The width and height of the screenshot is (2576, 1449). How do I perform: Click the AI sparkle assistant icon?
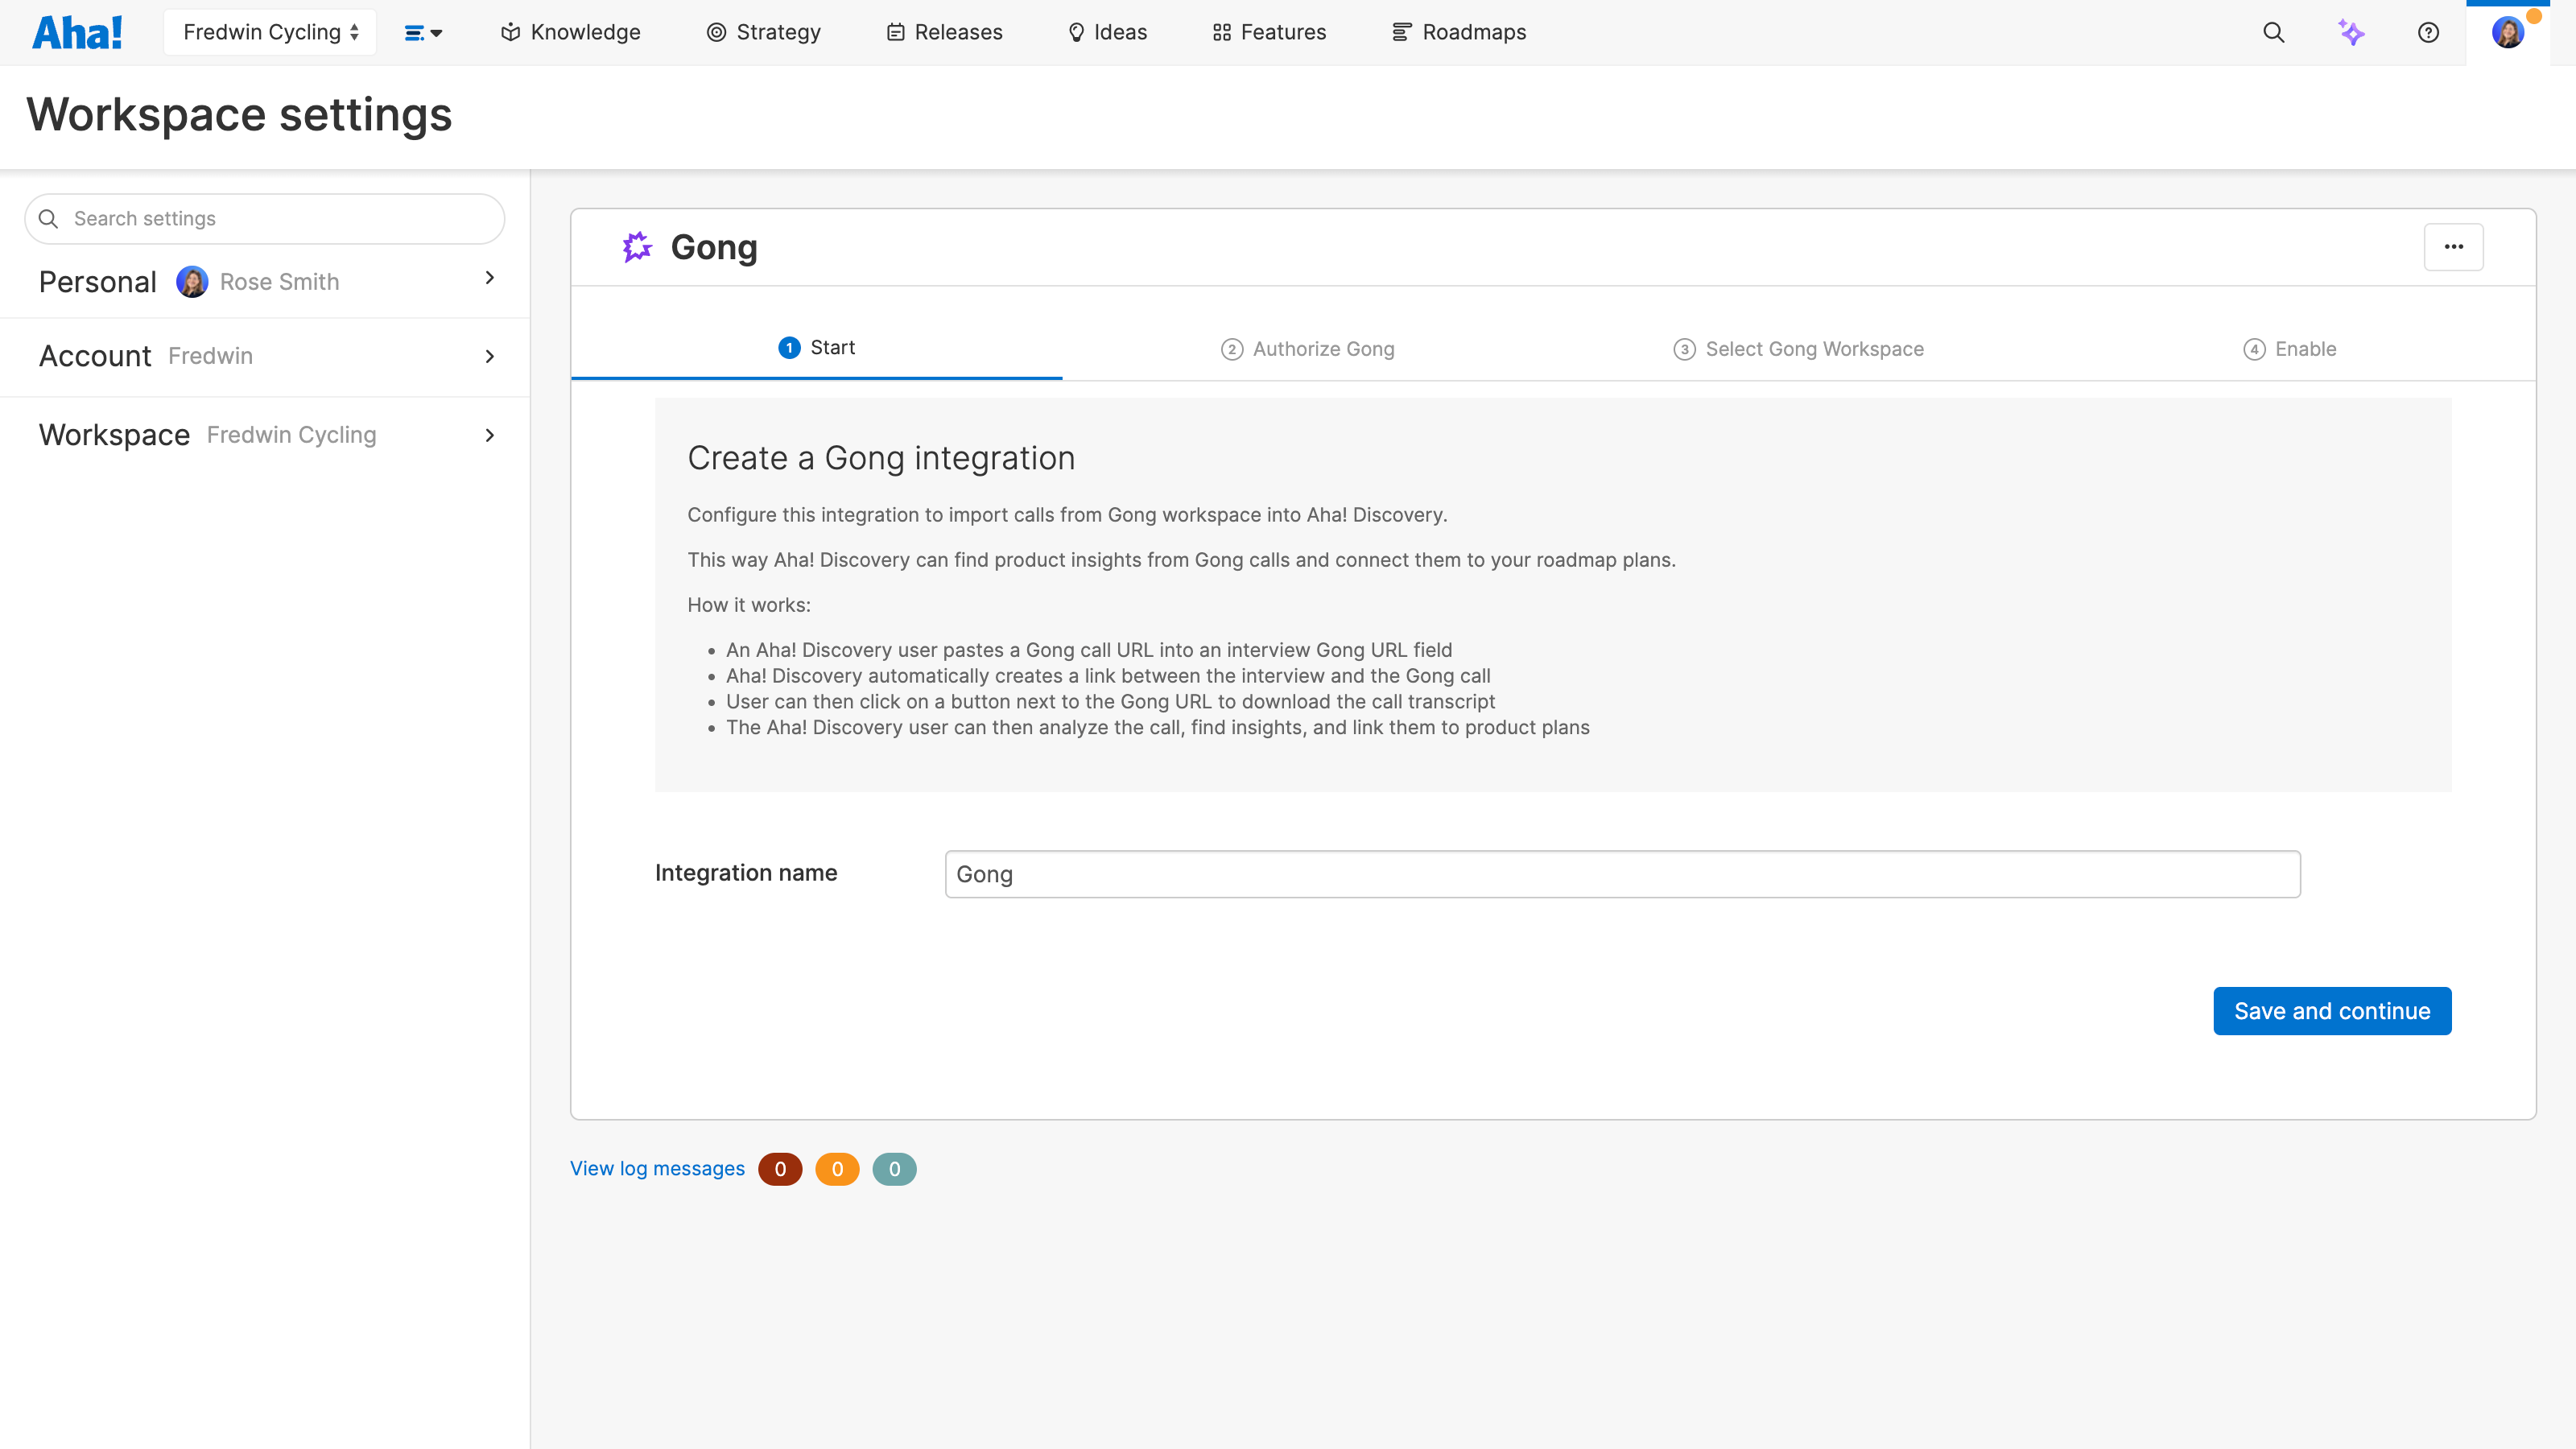pyautogui.click(x=2351, y=32)
